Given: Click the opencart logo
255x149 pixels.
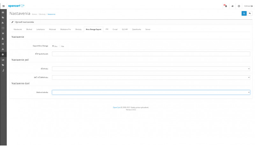Looking at the screenshot, I should [16, 6].
